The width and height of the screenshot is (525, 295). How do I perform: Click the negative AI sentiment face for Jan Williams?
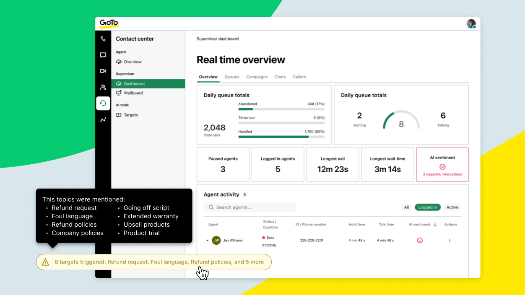[419, 240]
